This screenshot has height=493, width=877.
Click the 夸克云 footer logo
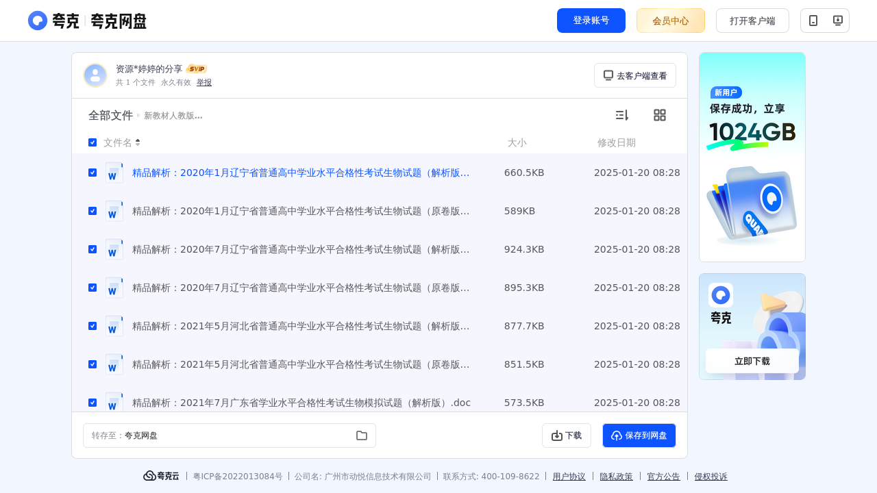pyautogui.click(x=161, y=476)
